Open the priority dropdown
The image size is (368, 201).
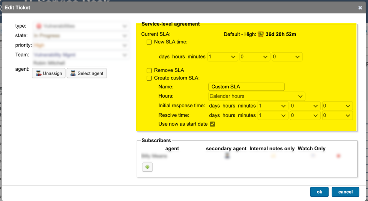pyautogui.click(x=81, y=45)
